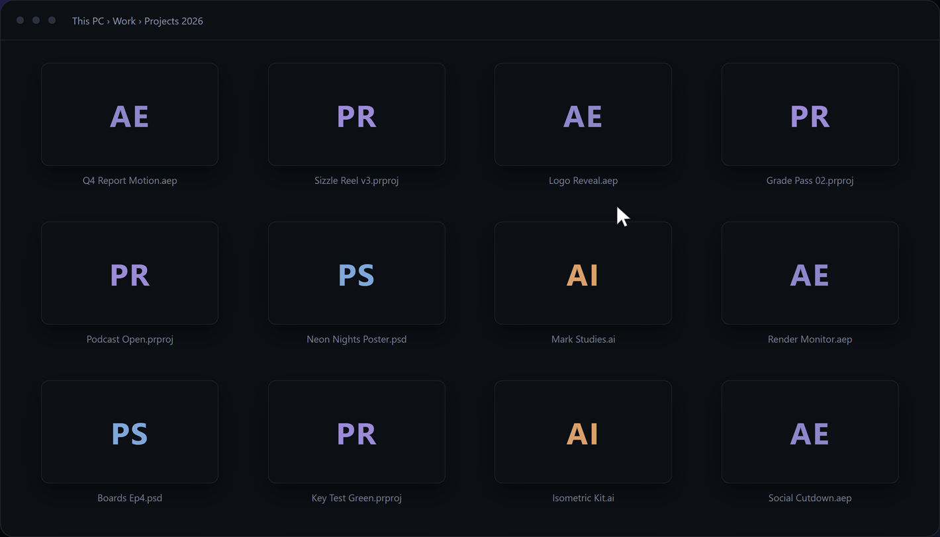Select the Render Monitor AE icon
Viewport: 940px width, 537px height.
(x=810, y=273)
